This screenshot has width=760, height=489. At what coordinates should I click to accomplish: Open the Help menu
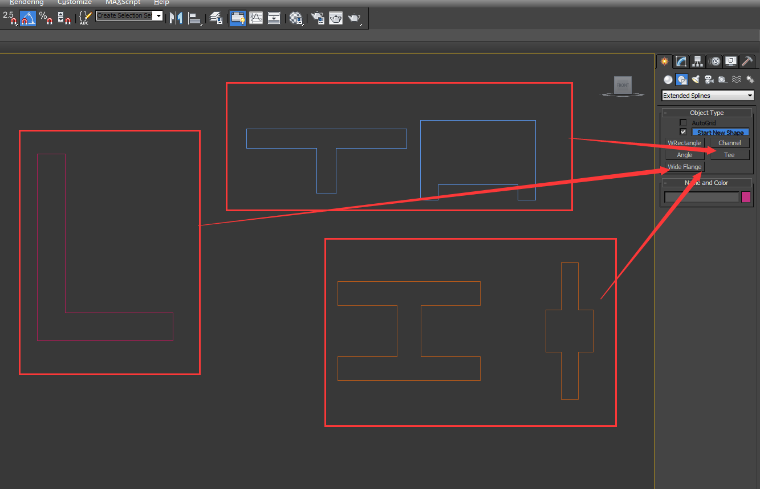pos(161,2)
